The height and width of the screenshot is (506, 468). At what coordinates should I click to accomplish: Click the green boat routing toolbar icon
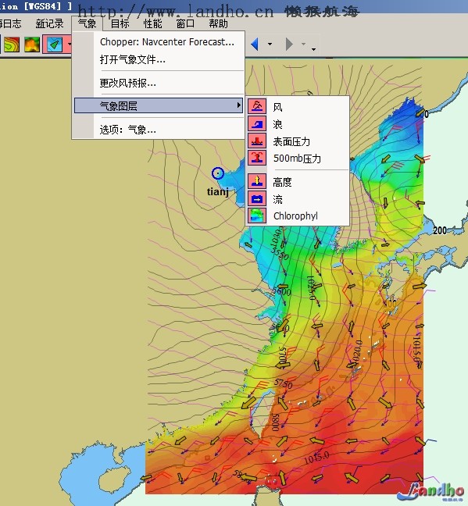pos(55,45)
